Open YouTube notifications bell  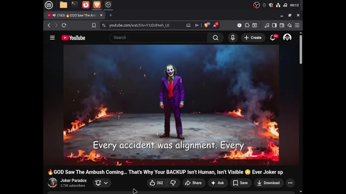(x=273, y=38)
